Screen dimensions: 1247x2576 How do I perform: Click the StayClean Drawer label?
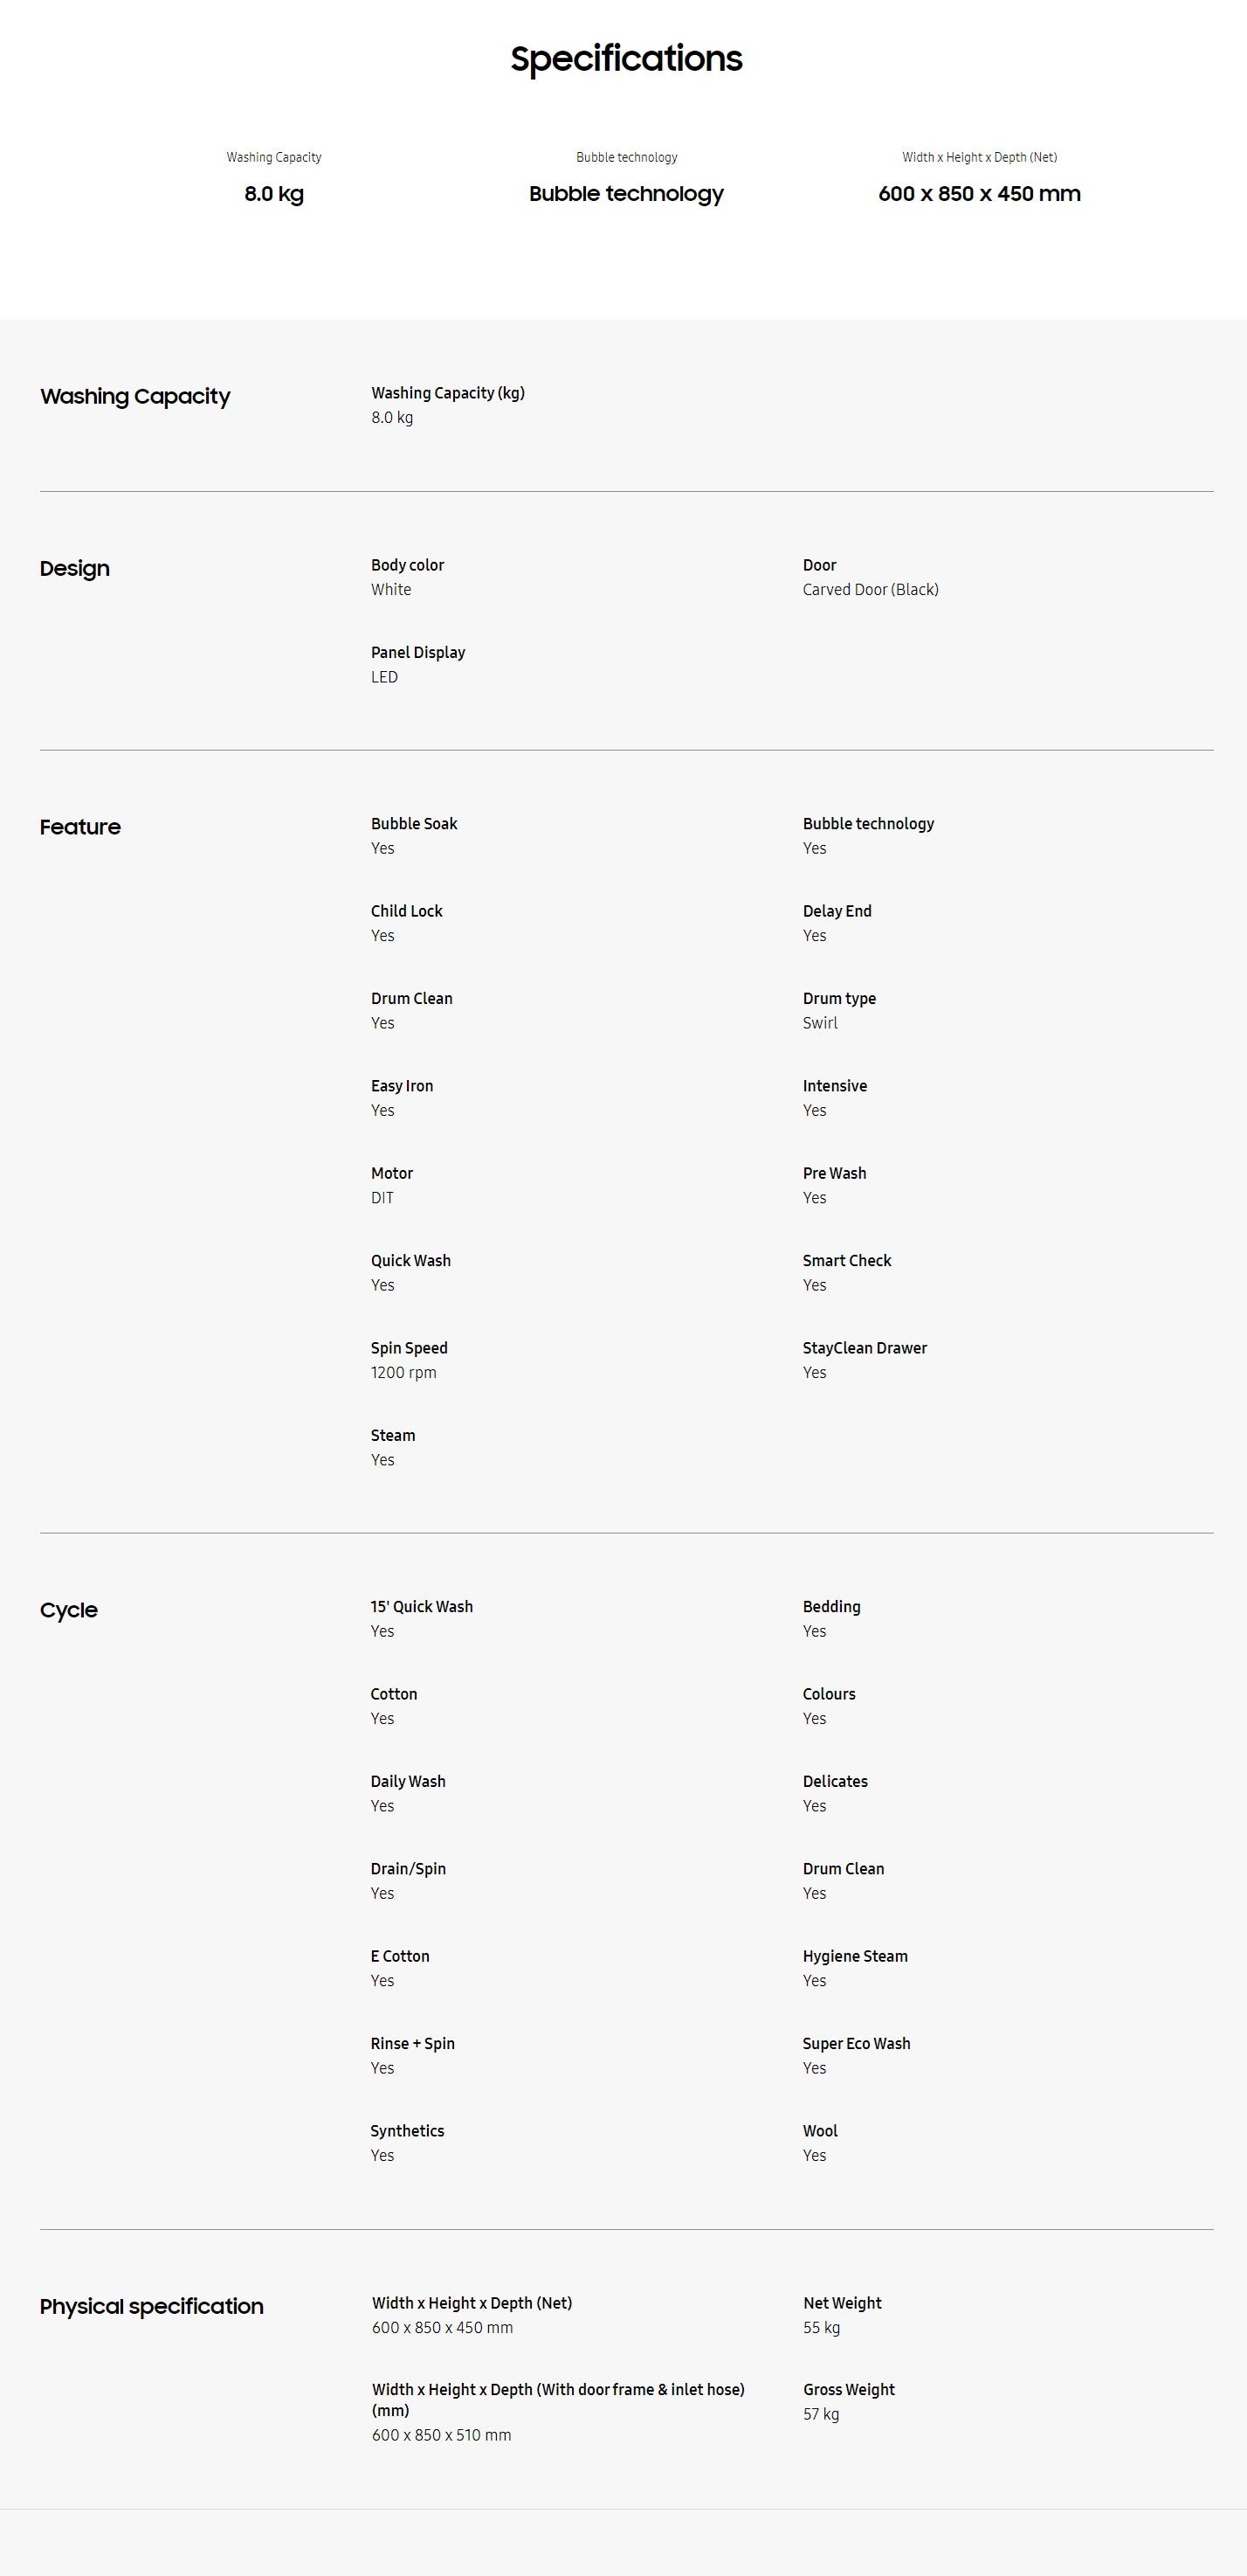point(865,1348)
